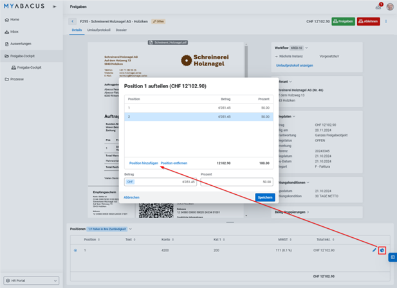
Task: Sort by the Kst 1 column
Action: tap(219, 239)
